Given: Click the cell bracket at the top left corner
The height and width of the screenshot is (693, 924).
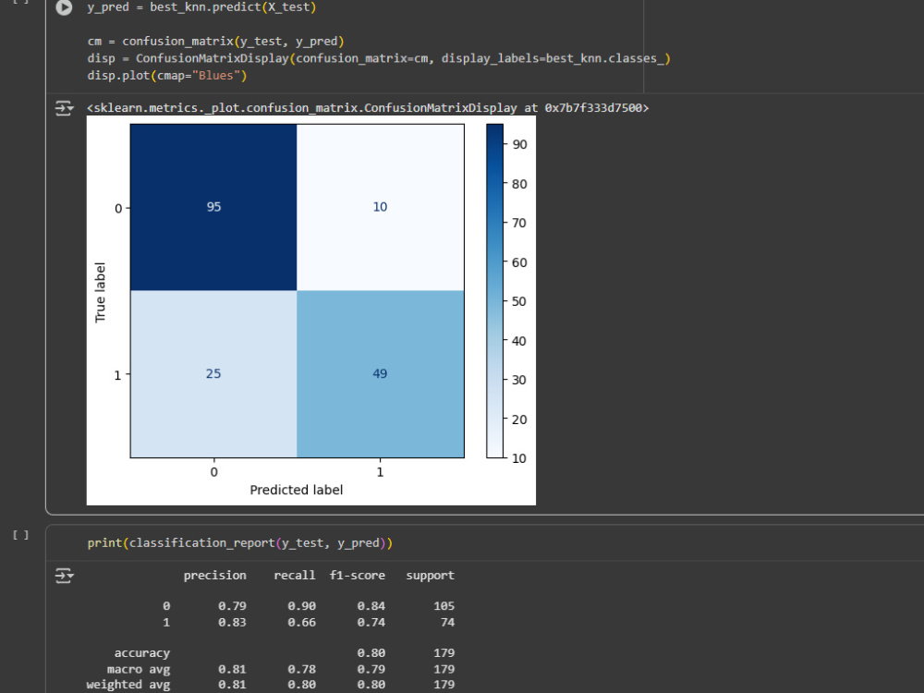Looking at the screenshot, I should tap(20, 4).
